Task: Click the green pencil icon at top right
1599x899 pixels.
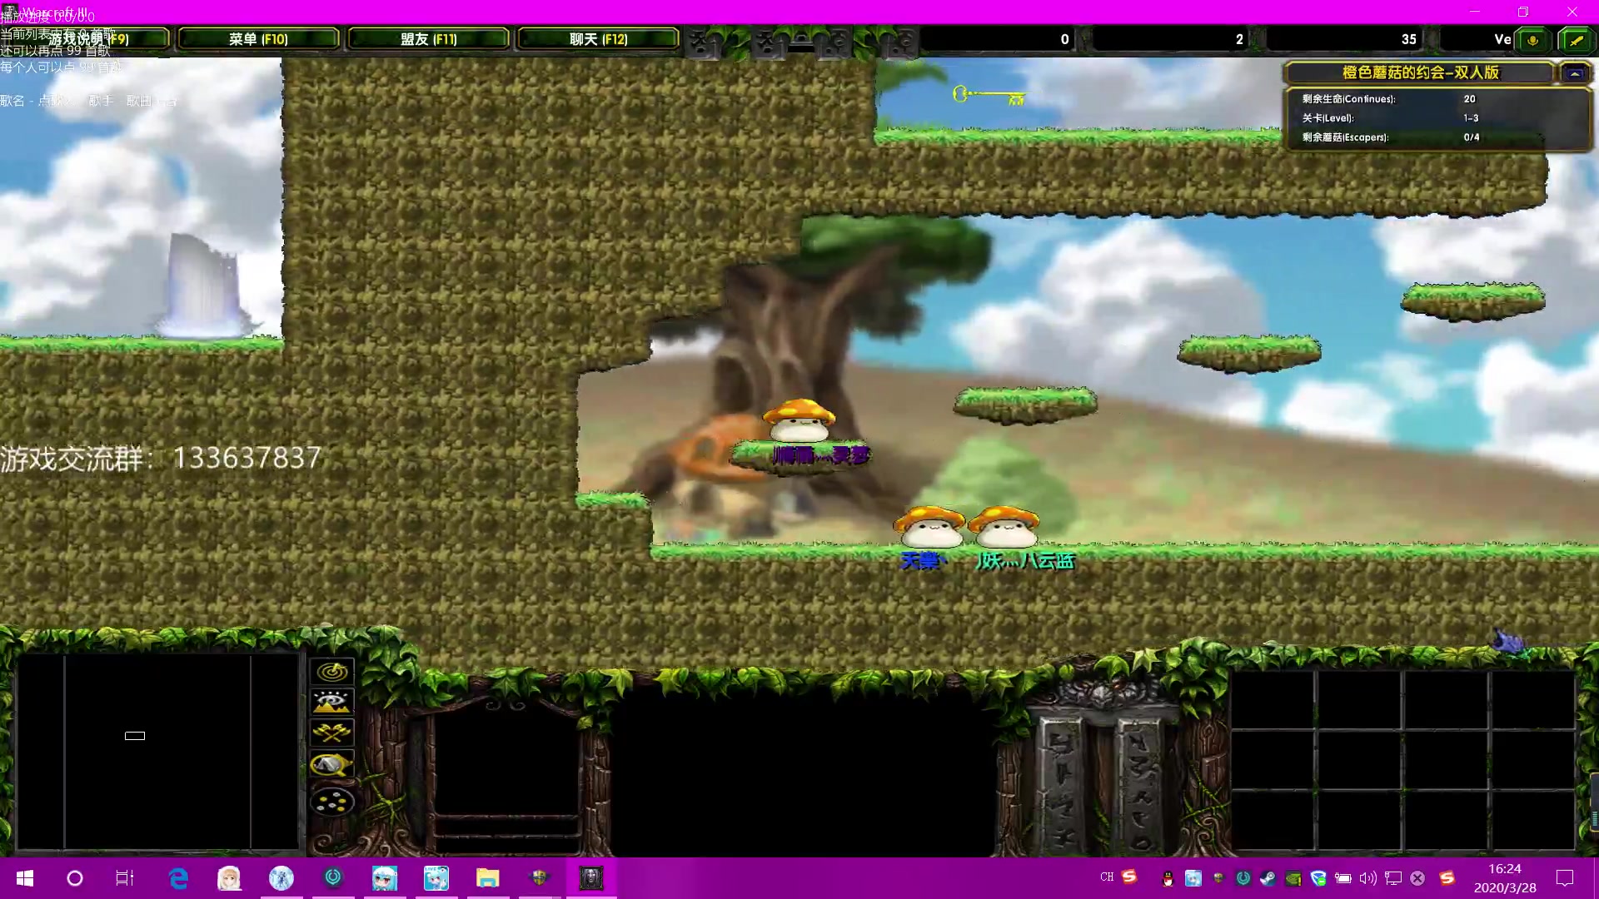Action: point(1577,39)
